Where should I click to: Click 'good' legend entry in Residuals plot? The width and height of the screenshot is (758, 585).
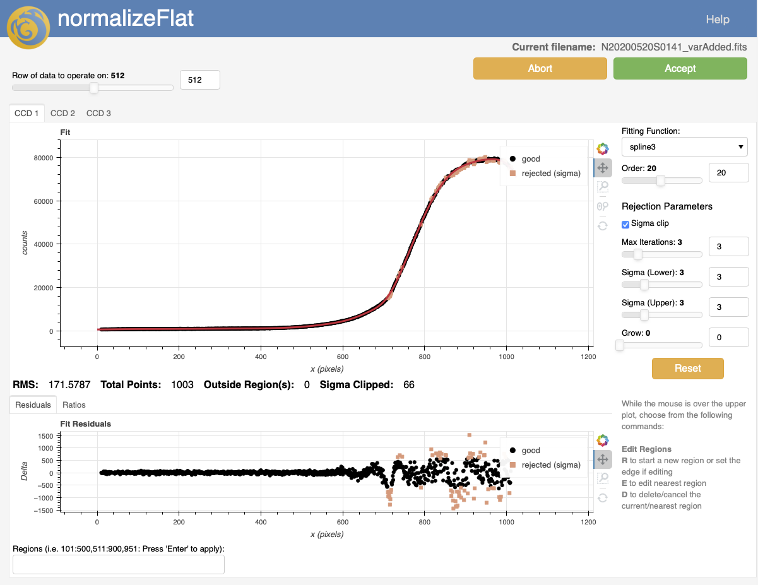coord(524,451)
